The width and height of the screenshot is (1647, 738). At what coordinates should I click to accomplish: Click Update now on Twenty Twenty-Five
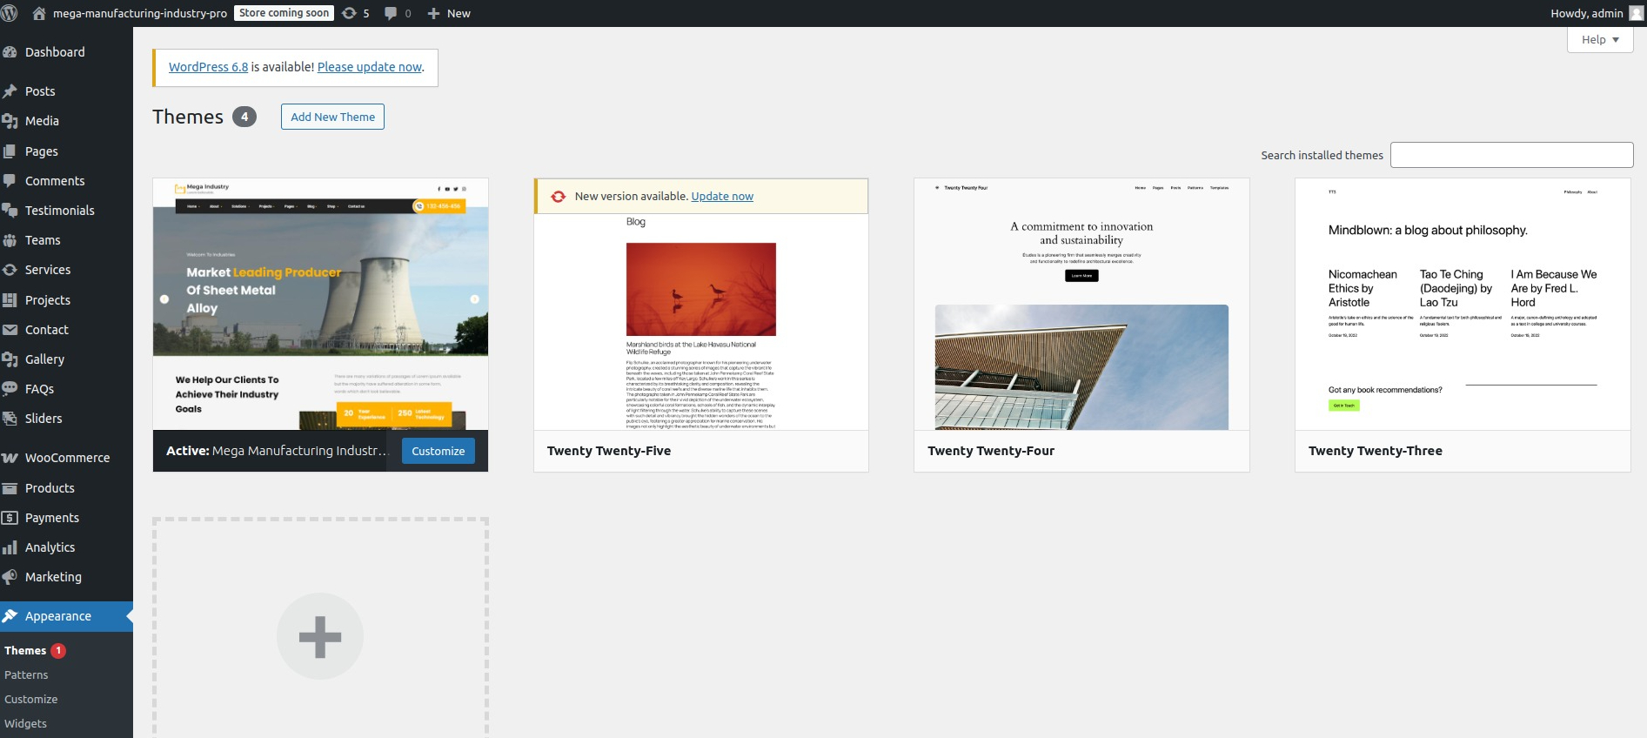pyautogui.click(x=722, y=197)
